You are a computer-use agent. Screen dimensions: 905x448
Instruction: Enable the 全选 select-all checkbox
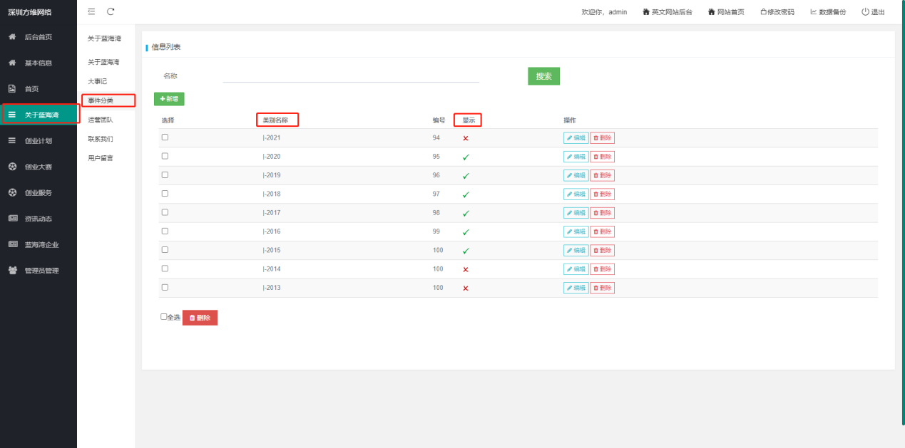tap(163, 317)
